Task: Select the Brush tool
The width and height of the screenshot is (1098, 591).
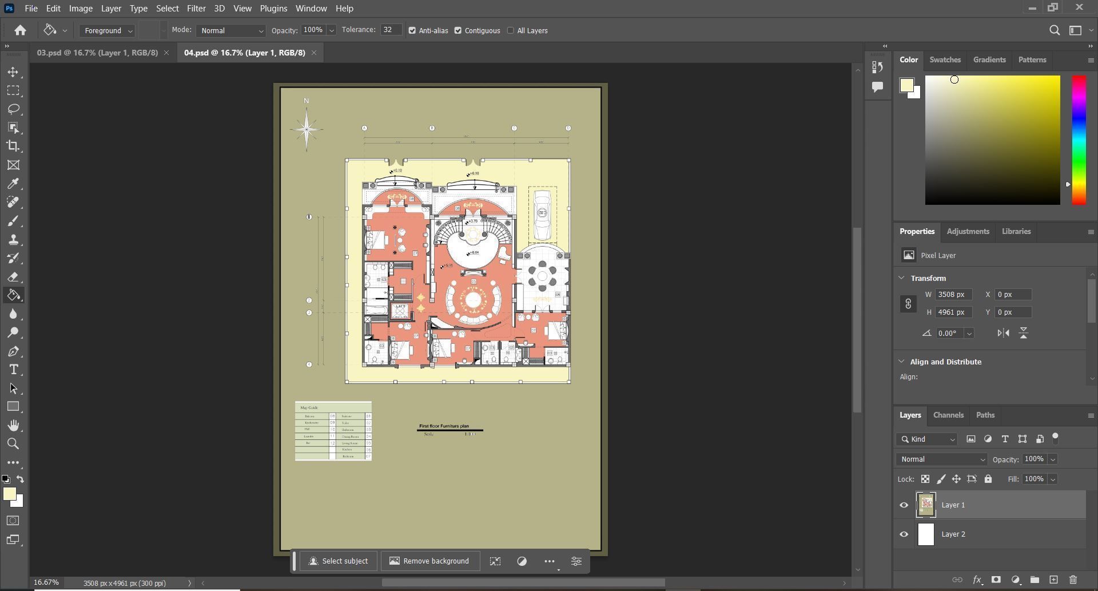Action: [x=13, y=221]
